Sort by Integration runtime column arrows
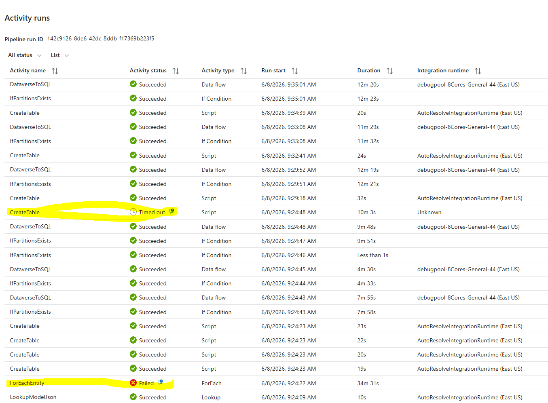 [478, 71]
